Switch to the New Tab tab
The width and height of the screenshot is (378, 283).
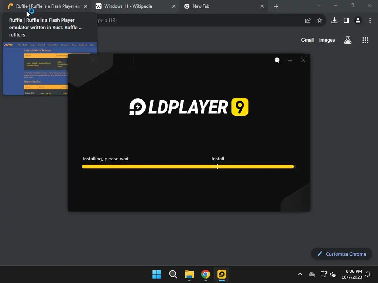point(223,6)
